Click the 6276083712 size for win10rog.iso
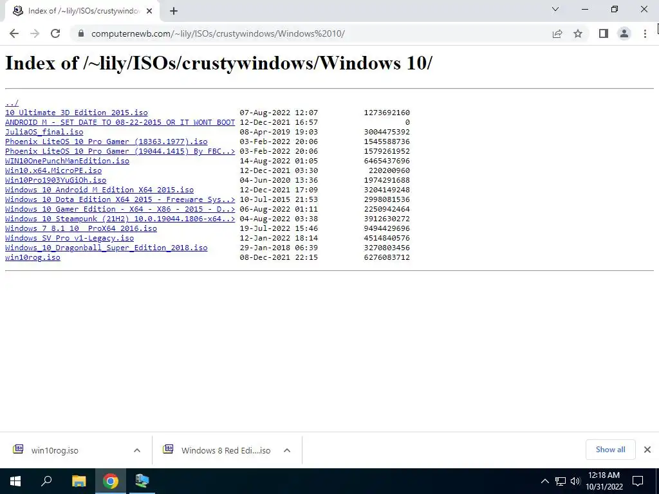 [387, 257]
